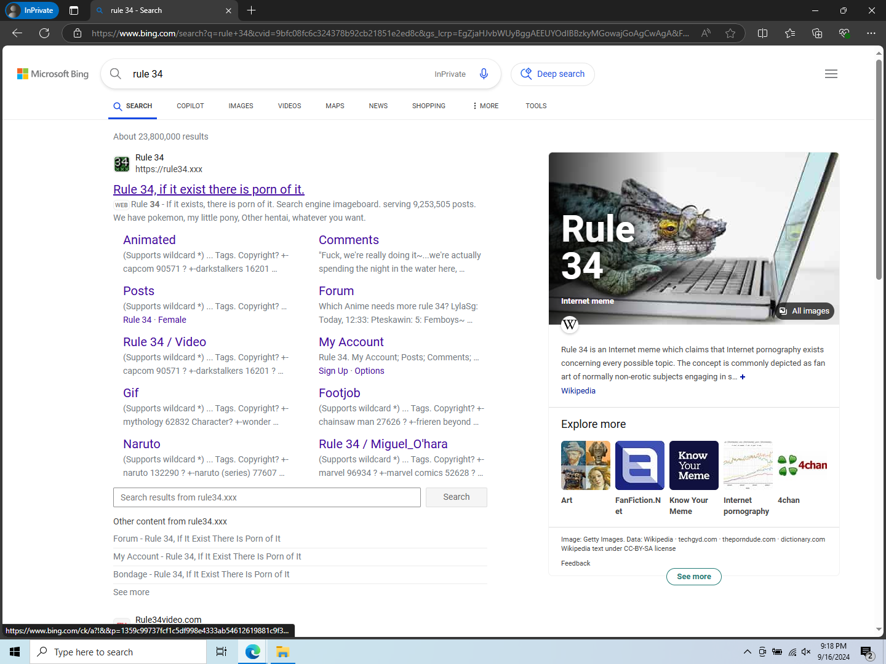The height and width of the screenshot is (664, 886).
Task: Open the Art thumbnail in Explore more
Action: 586,465
